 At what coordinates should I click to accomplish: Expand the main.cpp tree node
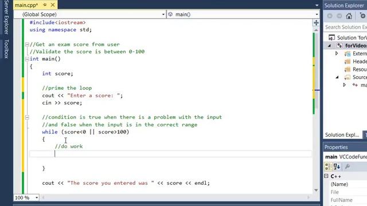pos(344,85)
